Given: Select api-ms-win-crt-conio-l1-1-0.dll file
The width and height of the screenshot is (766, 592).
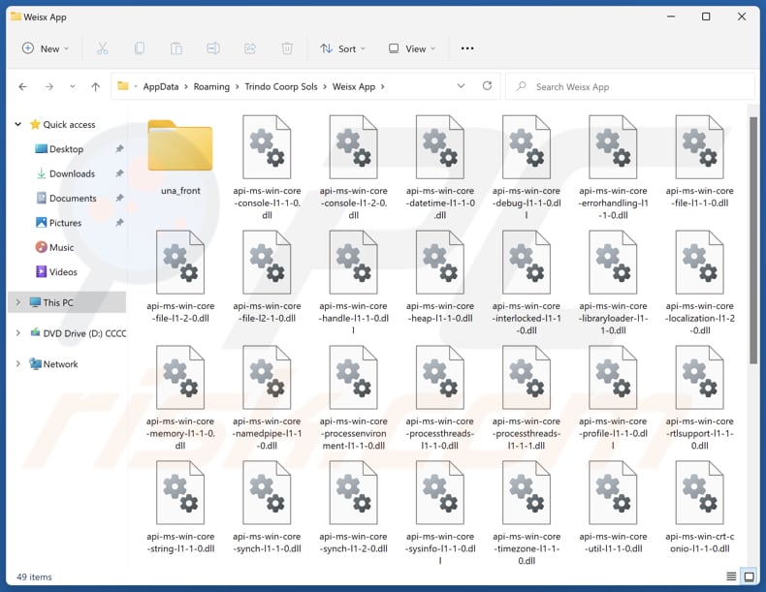Looking at the screenshot, I should (x=699, y=507).
